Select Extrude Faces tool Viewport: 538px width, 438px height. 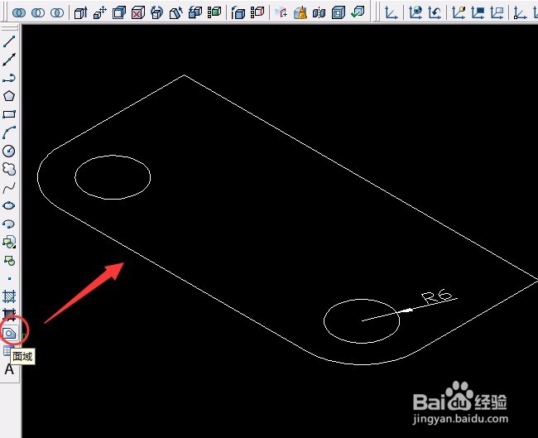81,12
